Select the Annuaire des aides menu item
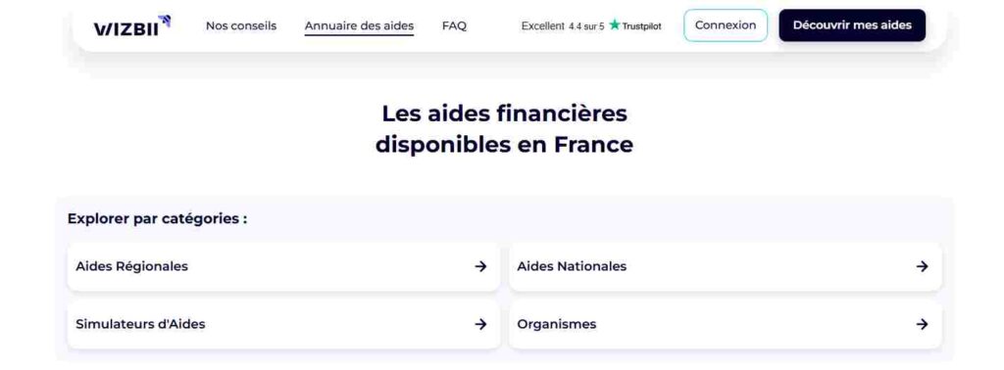 (x=359, y=25)
